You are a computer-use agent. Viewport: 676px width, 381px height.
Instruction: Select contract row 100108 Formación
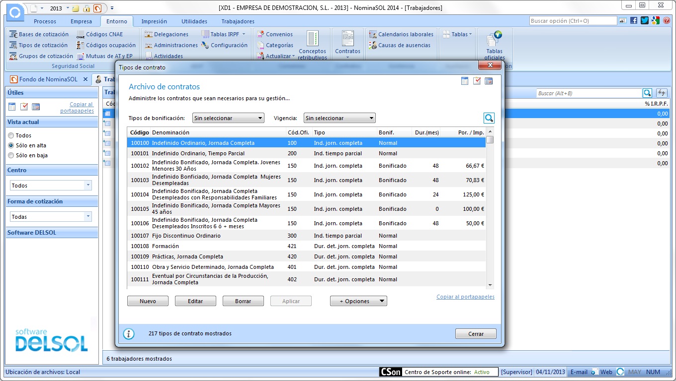(x=307, y=246)
